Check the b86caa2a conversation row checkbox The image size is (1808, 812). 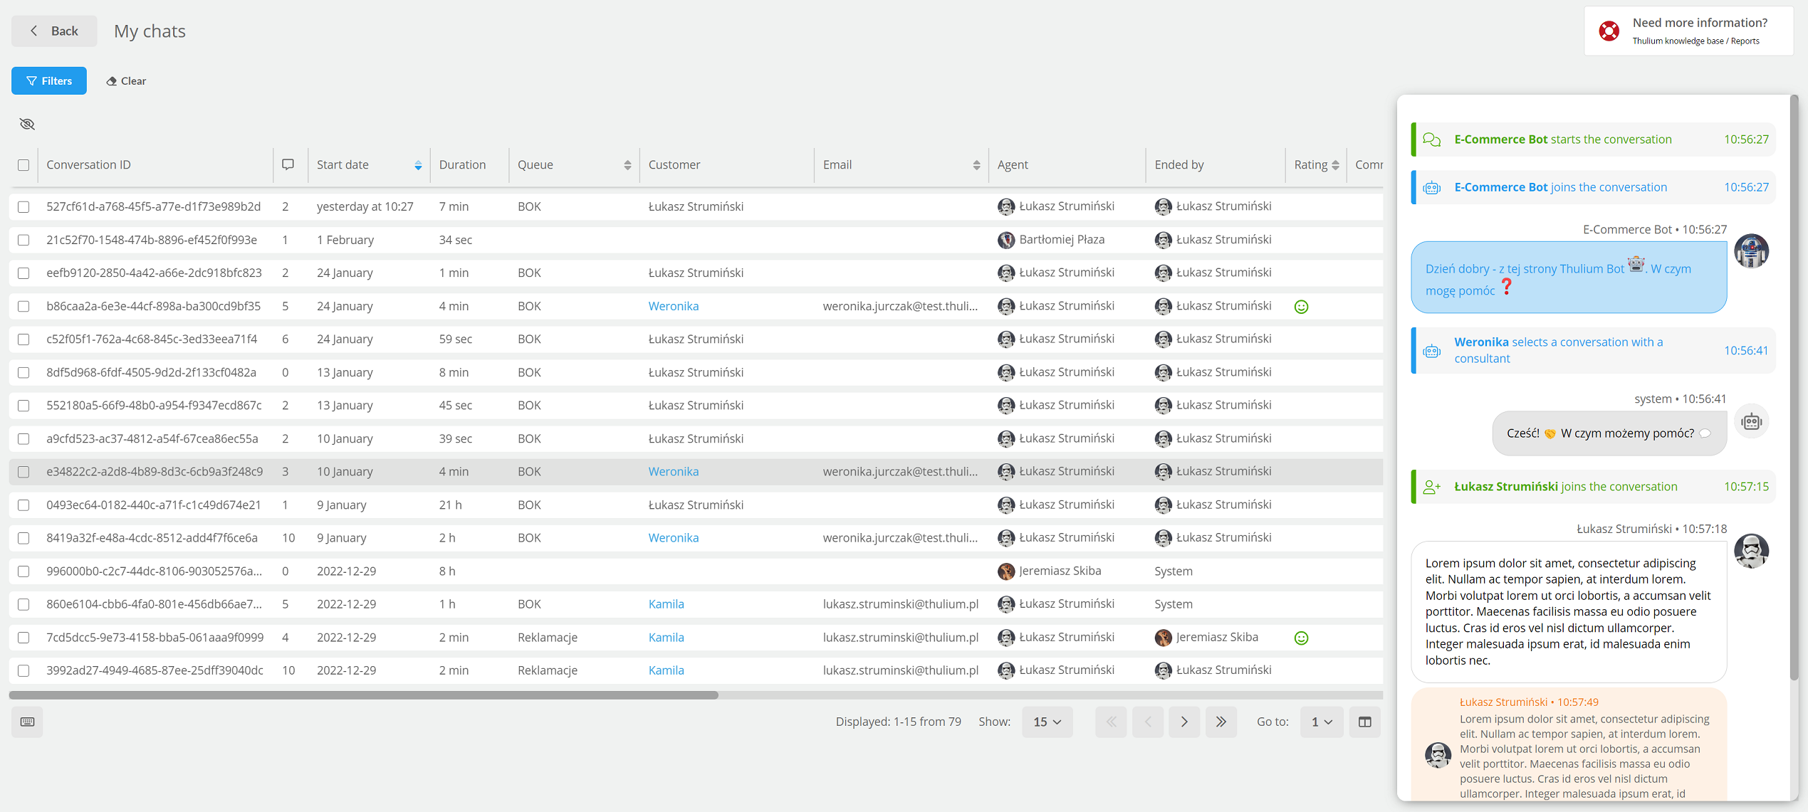click(x=23, y=306)
